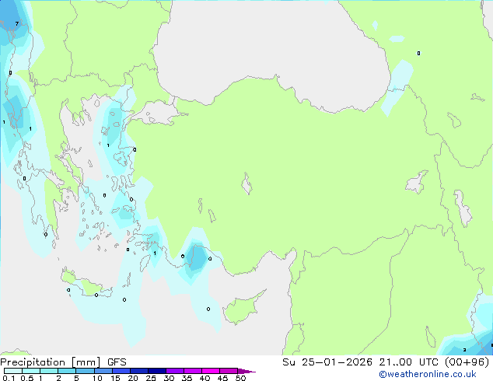493x381 pixels.
Task: Click the legend label 0.1
Action: point(9,378)
